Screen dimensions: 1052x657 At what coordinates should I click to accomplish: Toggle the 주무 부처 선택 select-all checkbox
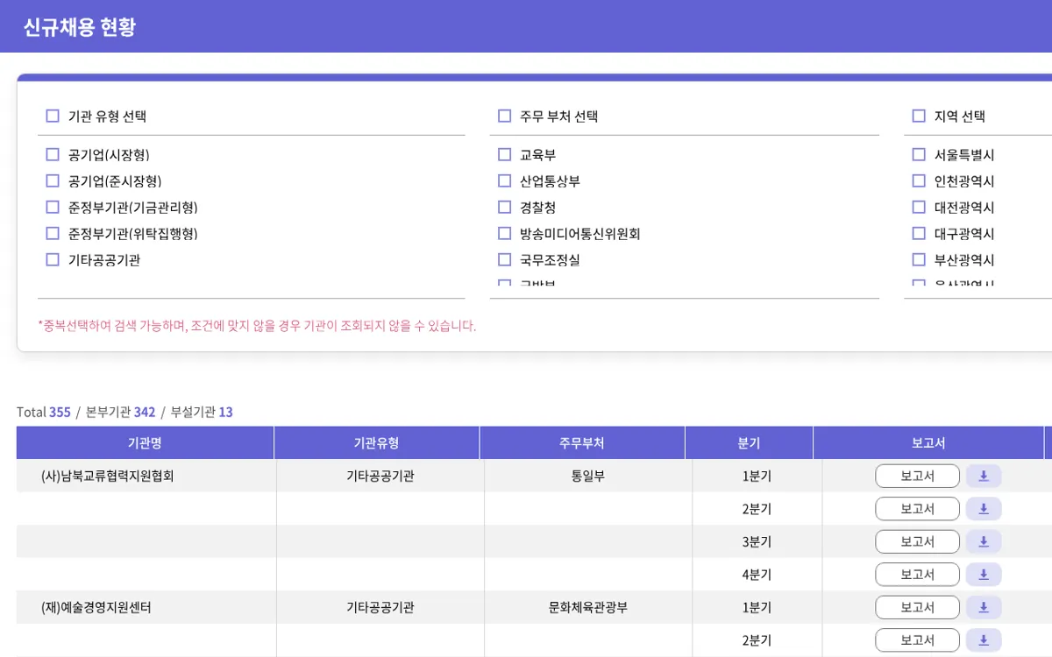504,116
